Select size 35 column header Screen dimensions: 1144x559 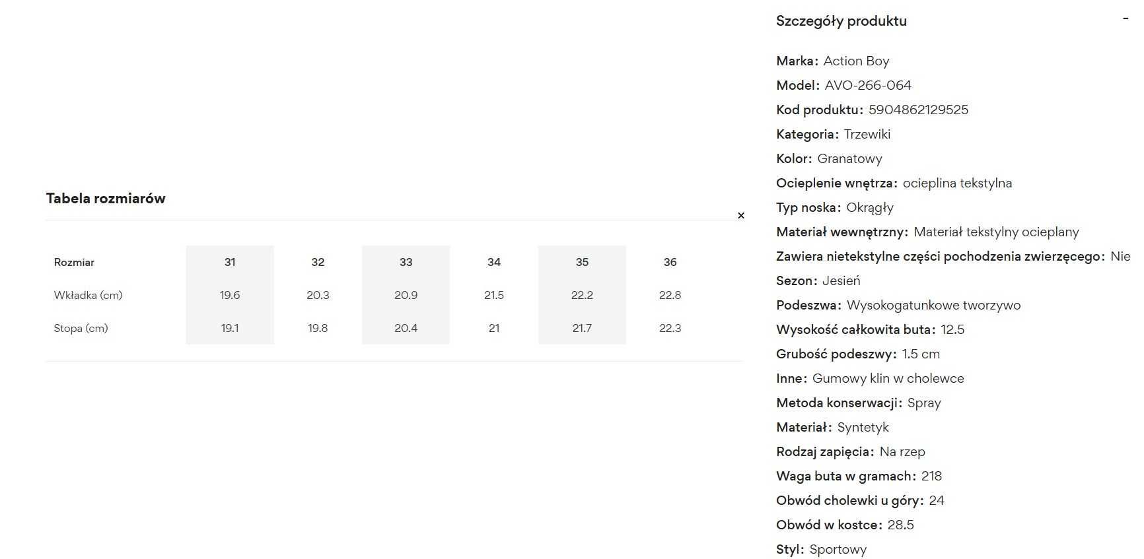pos(582,262)
